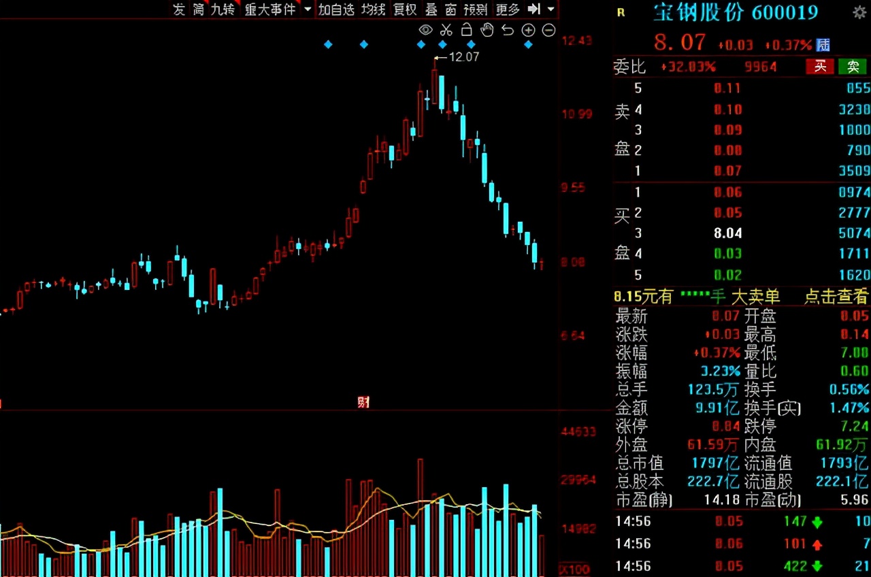Click the 换手 value 0.56%

tap(849, 390)
